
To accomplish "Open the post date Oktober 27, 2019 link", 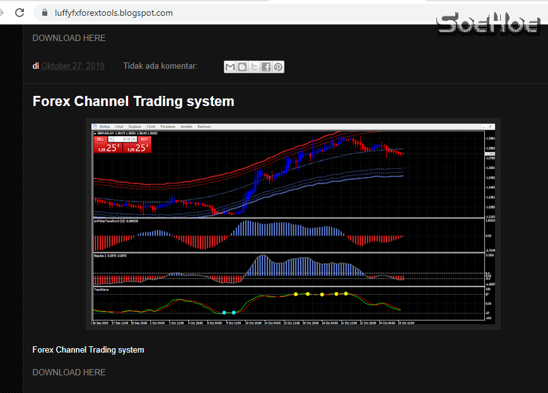I will [x=73, y=66].
